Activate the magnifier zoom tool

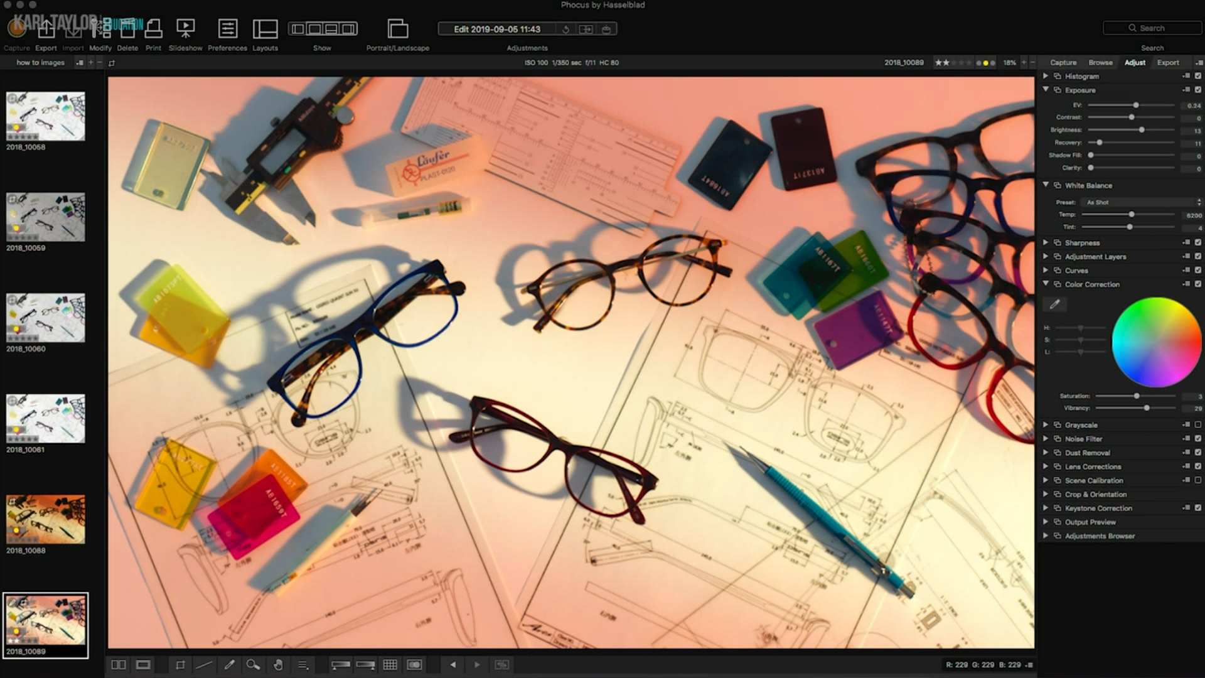point(253,665)
